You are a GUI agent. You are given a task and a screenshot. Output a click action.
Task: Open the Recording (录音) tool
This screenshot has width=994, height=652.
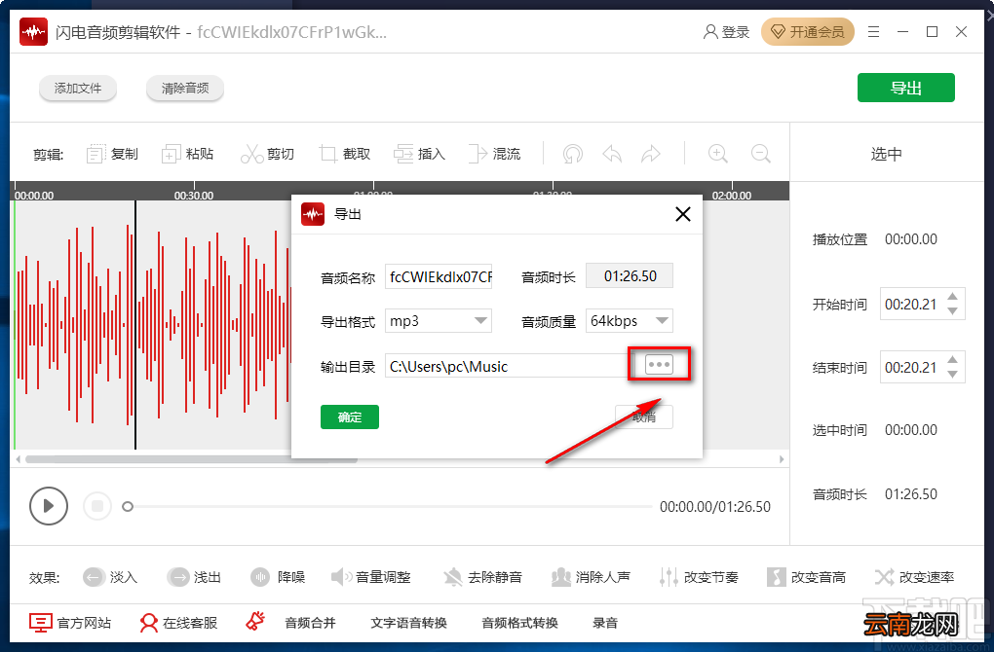click(605, 623)
